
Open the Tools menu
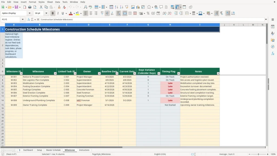[x=65, y=2]
